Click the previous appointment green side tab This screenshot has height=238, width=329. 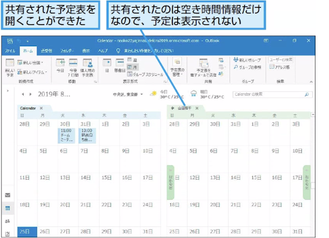(170, 183)
